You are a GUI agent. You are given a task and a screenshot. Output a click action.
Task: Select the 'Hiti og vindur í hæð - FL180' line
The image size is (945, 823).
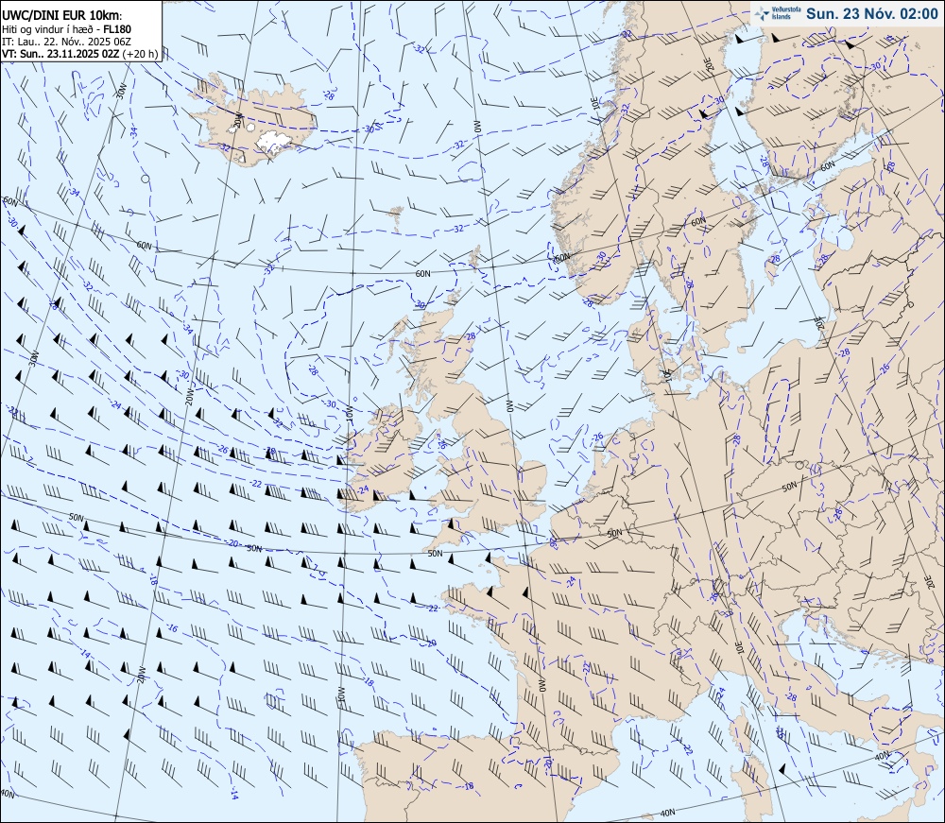pyautogui.click(x=66, y=29)
